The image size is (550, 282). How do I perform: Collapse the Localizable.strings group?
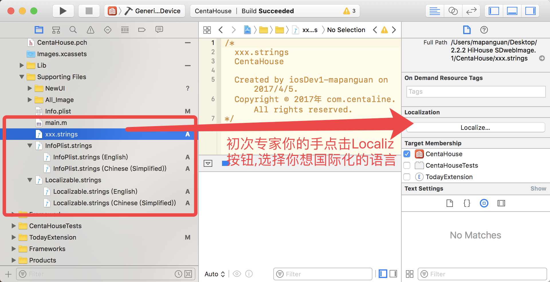click(30, 180)
